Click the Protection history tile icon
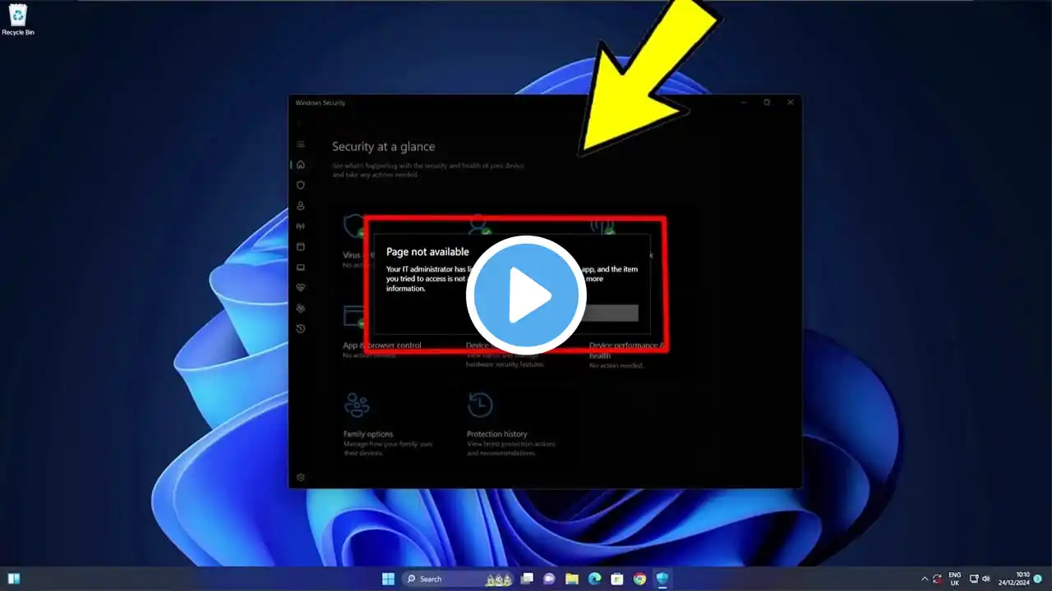The image size is (1052, 591). (480, 405)
